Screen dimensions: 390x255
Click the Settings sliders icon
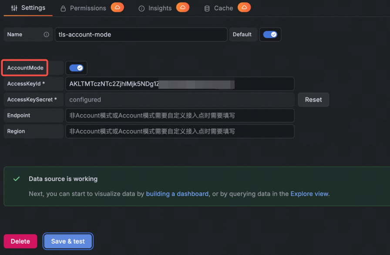click(x=14, y=8)
